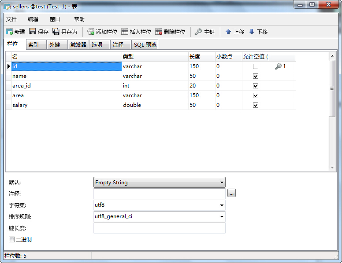Viewport: 342px width, 263px height.
Task: Click the Add Field (添加栏位) icon
Action: [91, 32]
